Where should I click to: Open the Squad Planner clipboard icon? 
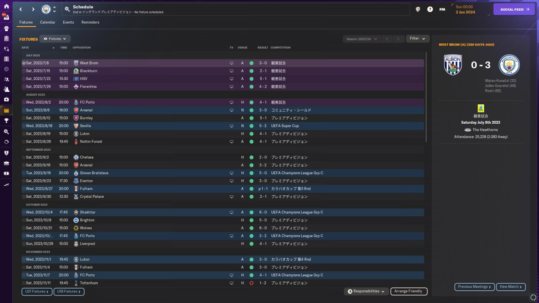[6, 39]
